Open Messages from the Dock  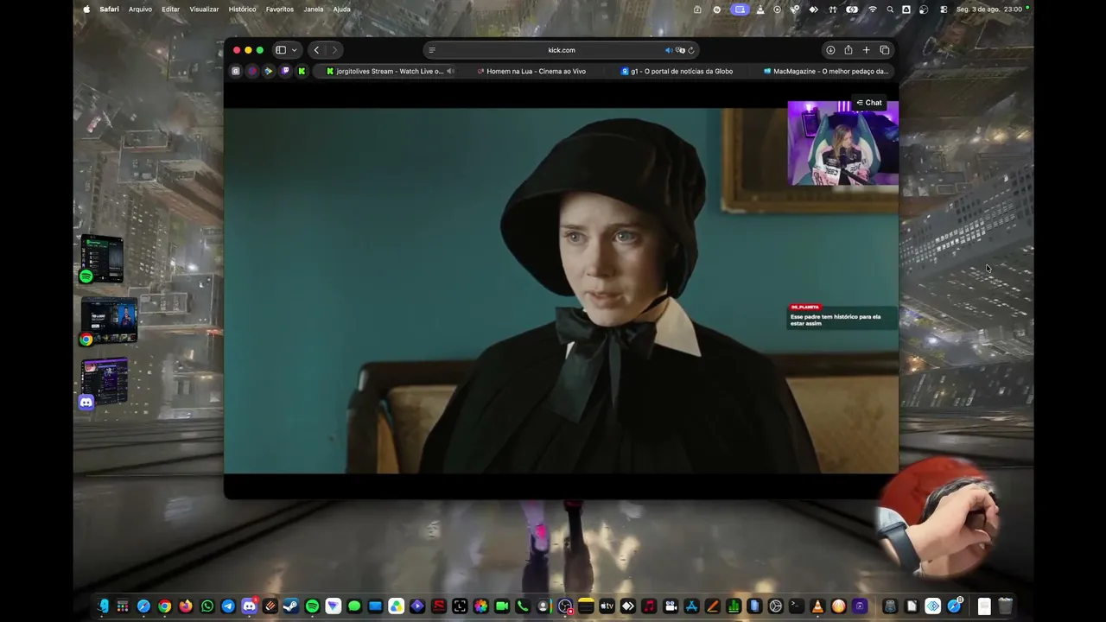click(x=354, y=606)
